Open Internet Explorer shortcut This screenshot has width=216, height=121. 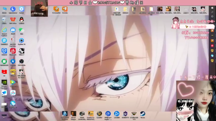[4, 30]
